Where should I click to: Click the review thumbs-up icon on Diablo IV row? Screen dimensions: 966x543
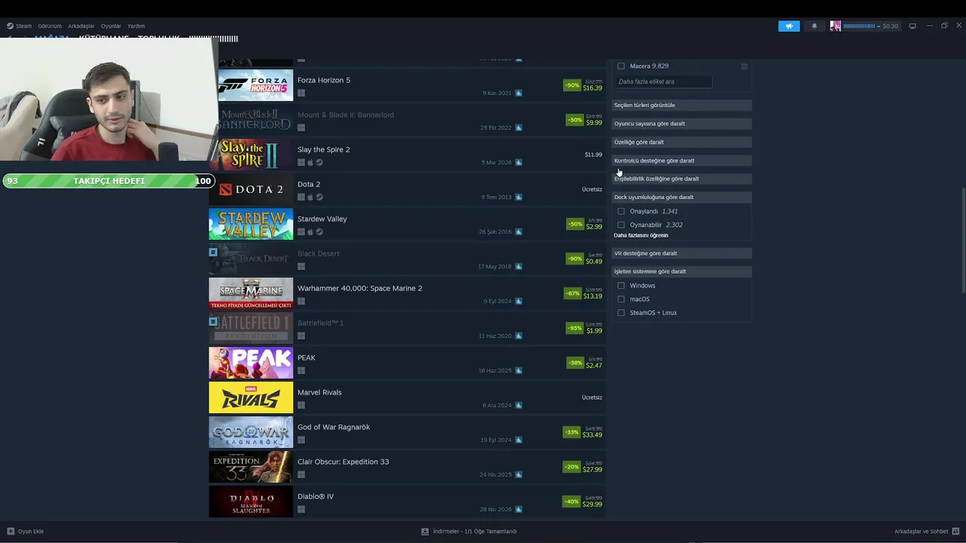[518, 509]
